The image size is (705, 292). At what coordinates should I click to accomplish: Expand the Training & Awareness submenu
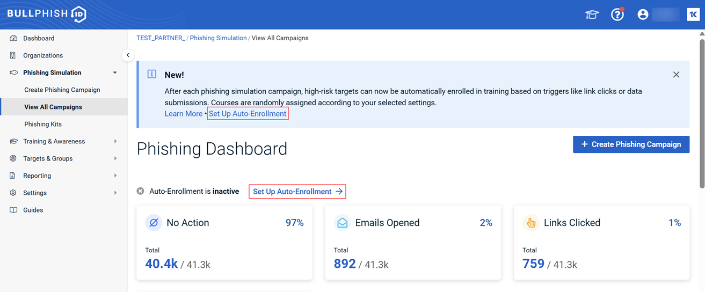point(115,142)
